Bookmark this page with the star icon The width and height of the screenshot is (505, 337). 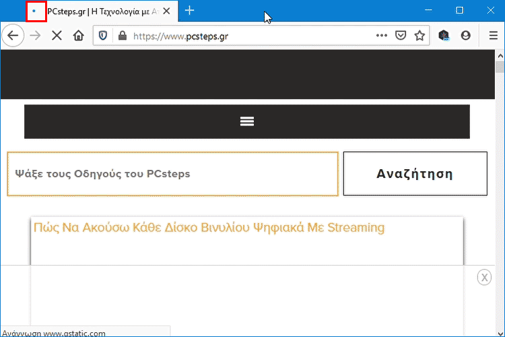419,36
